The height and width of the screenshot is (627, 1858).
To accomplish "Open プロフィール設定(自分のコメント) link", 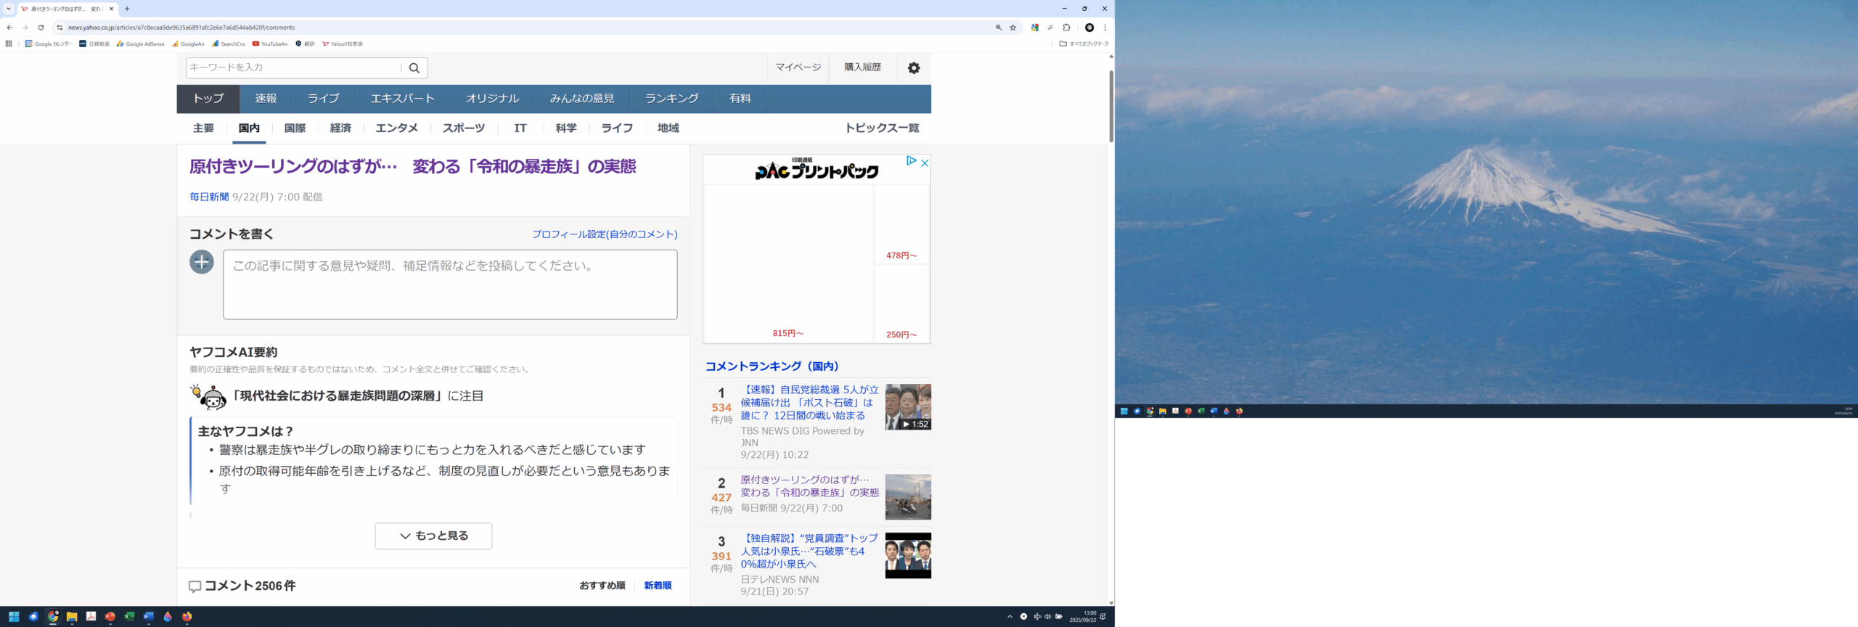I will (605, 234).
